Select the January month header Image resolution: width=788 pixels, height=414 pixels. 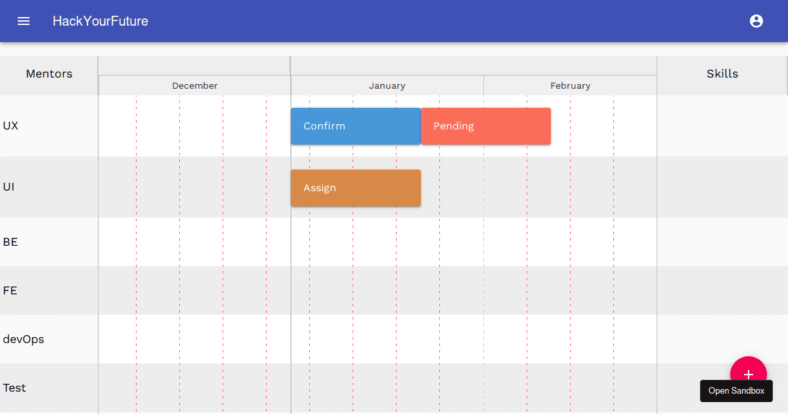[387, 85]
